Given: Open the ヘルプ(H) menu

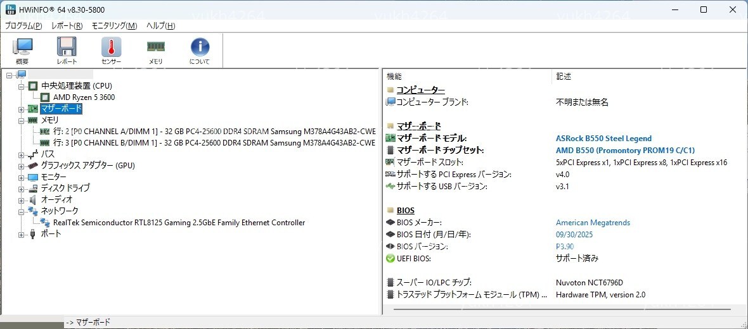Looking at the screenshot, I should (x=160, y=26).
